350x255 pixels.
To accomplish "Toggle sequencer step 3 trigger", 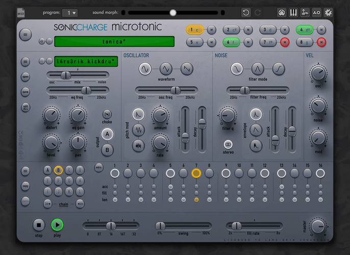I will coord(141,173).
